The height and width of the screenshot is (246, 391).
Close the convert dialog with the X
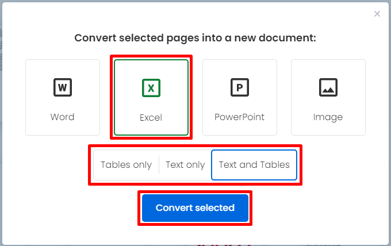[x=377, y=14]
